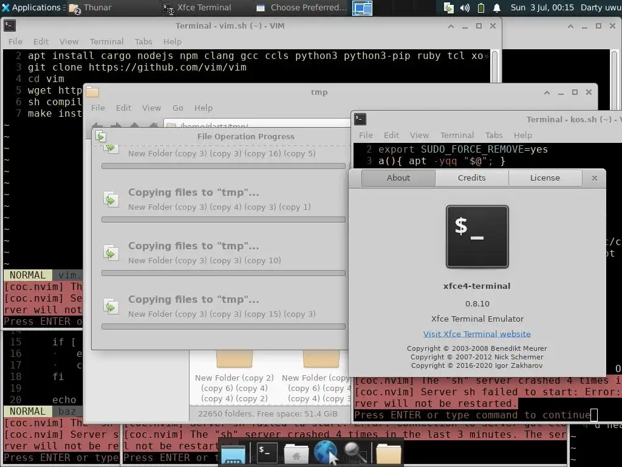Open Help menu in the tmp Thunar window

point(203,108)
